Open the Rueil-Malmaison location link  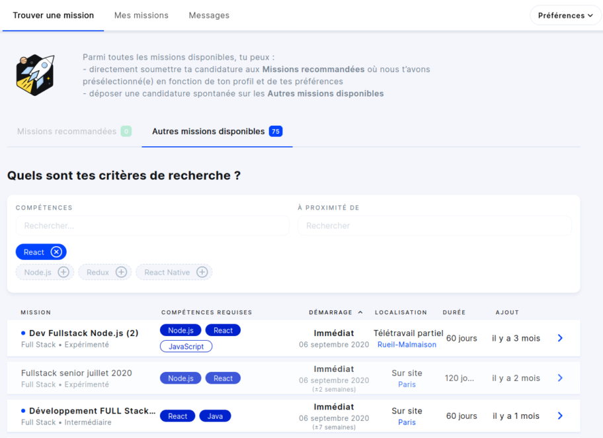pyautogui.click(x=406, y=344)
